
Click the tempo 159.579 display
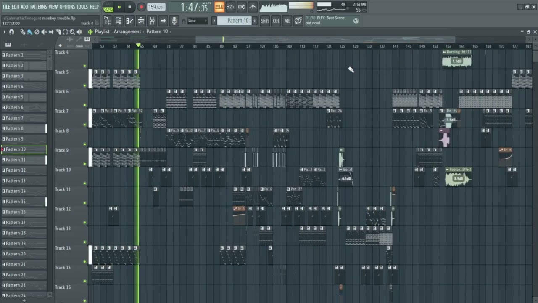point(156,7)
